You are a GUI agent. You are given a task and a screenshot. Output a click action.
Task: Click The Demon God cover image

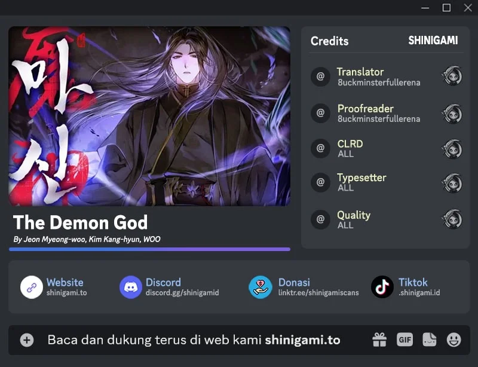tap(149, 117)
